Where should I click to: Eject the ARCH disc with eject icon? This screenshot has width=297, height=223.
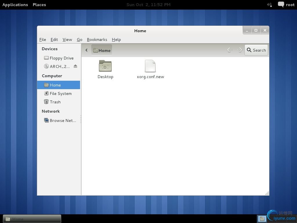click(x=75, y=66)
